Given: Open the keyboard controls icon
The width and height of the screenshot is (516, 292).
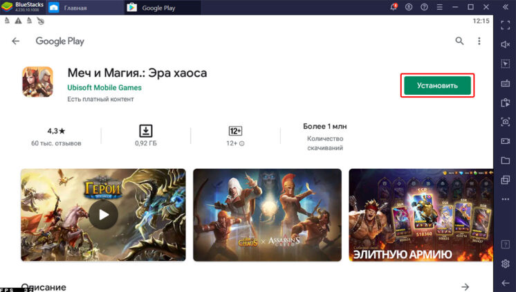Looking at the screenshot, I should [506, 83].
